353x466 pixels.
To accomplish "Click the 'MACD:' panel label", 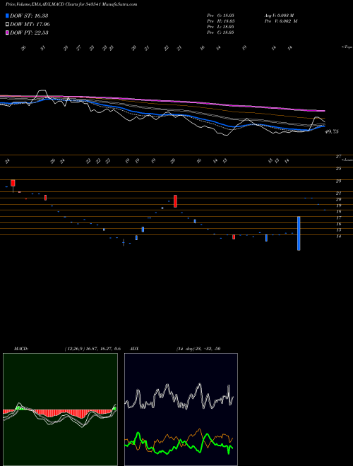I will coord(21,349).
